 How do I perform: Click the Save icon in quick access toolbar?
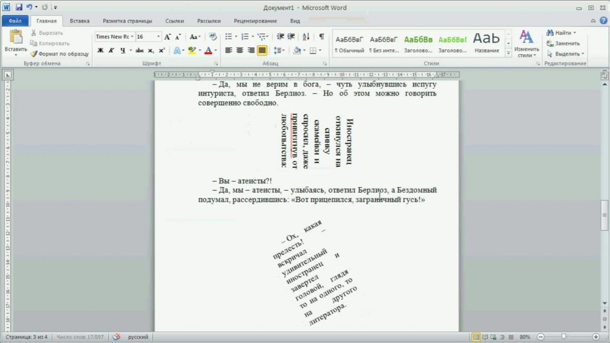tap(18, 7)
